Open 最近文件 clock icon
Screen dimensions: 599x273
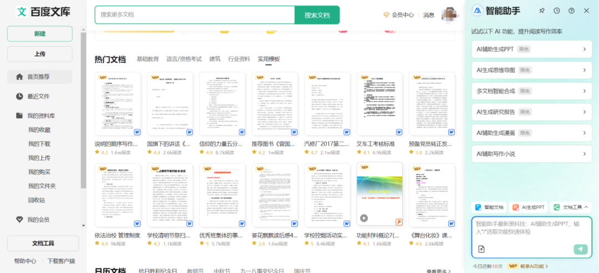pos(19,97)
